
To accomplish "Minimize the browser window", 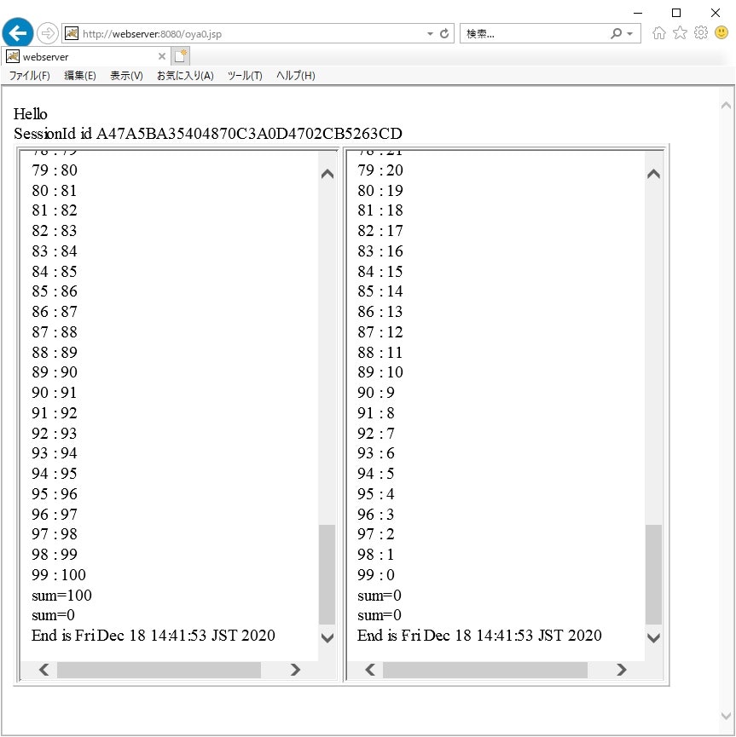I will 638,13.
